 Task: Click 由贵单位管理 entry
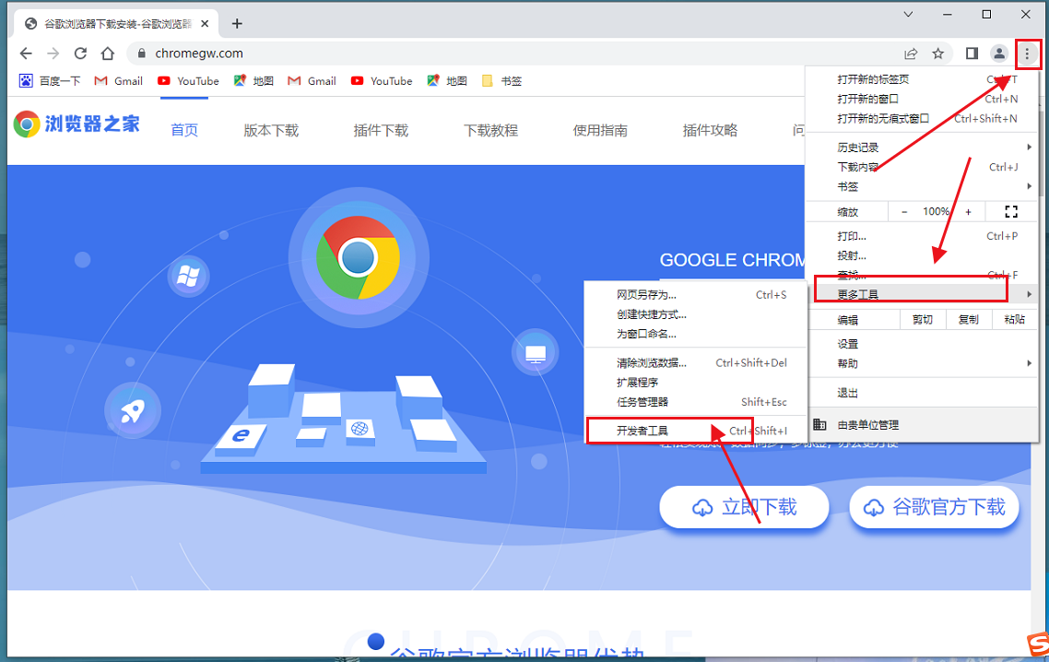pos(923,425)
